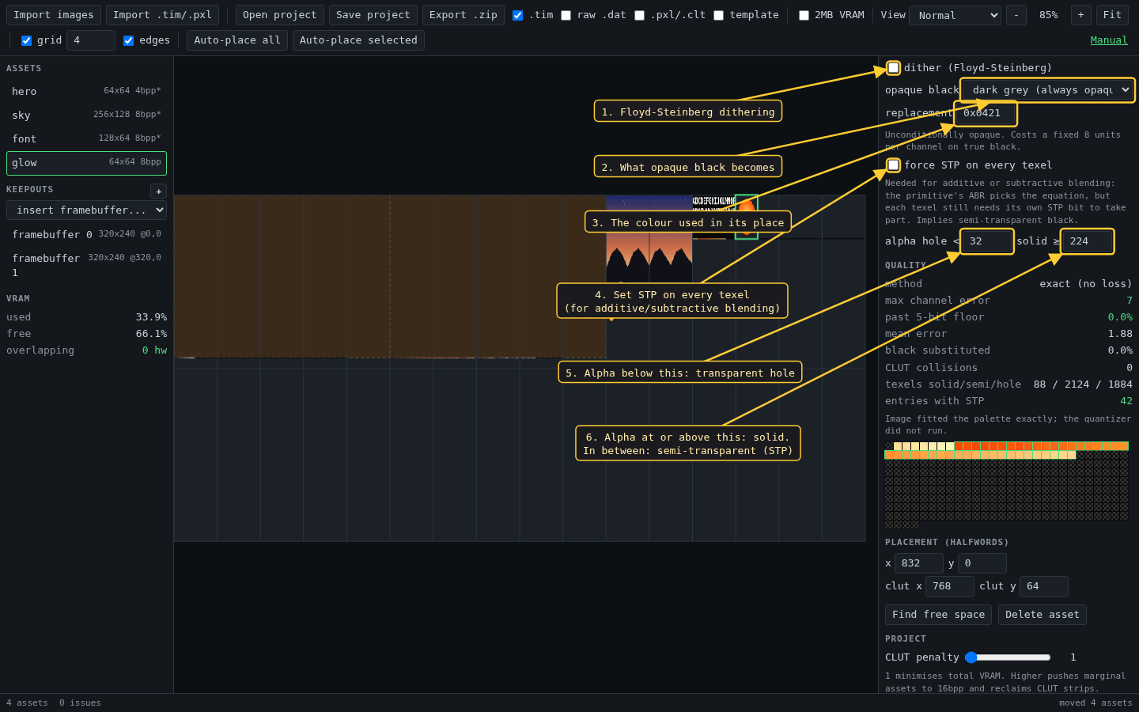The width and height of the screenshot is (1139, 712).
Task: Export project as .zip
Action: pos(464,15)
